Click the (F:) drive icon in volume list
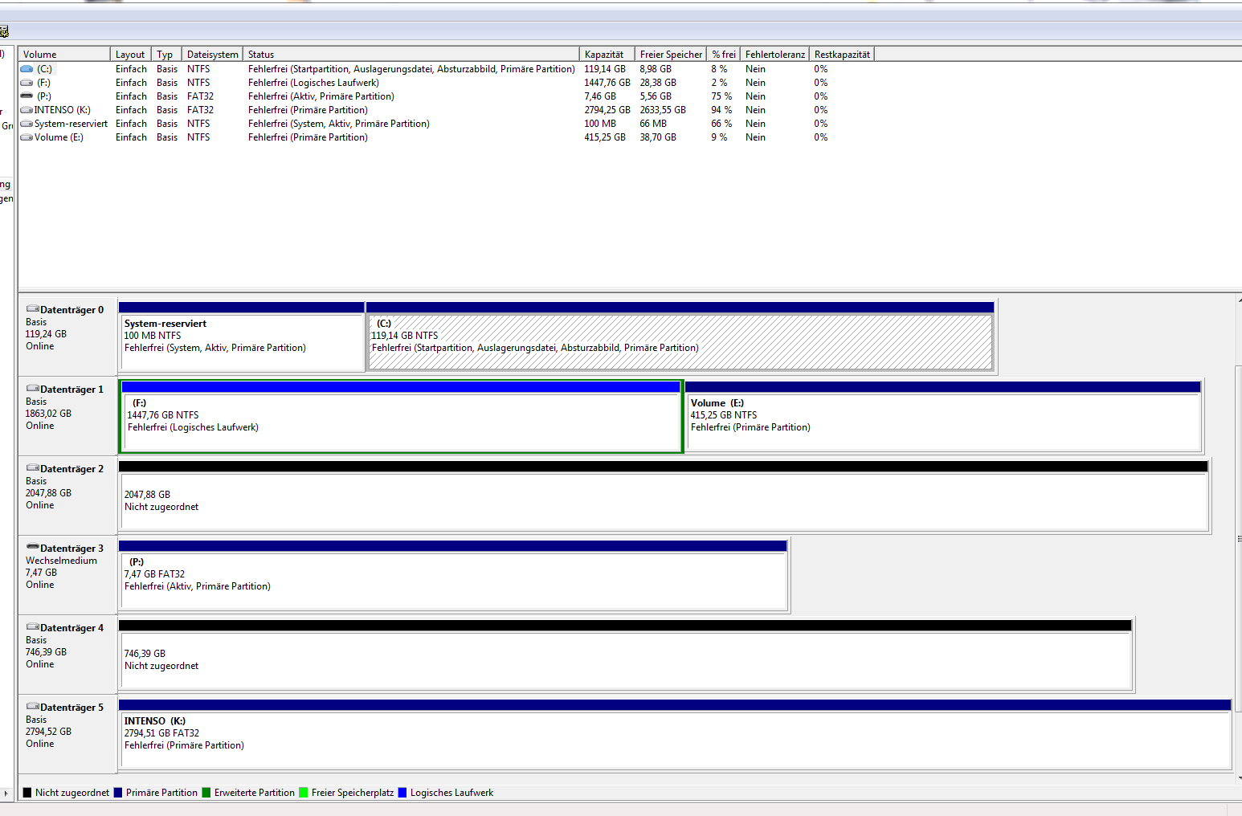The width and height of the screenshot is (1242, 816). [27, 83]
